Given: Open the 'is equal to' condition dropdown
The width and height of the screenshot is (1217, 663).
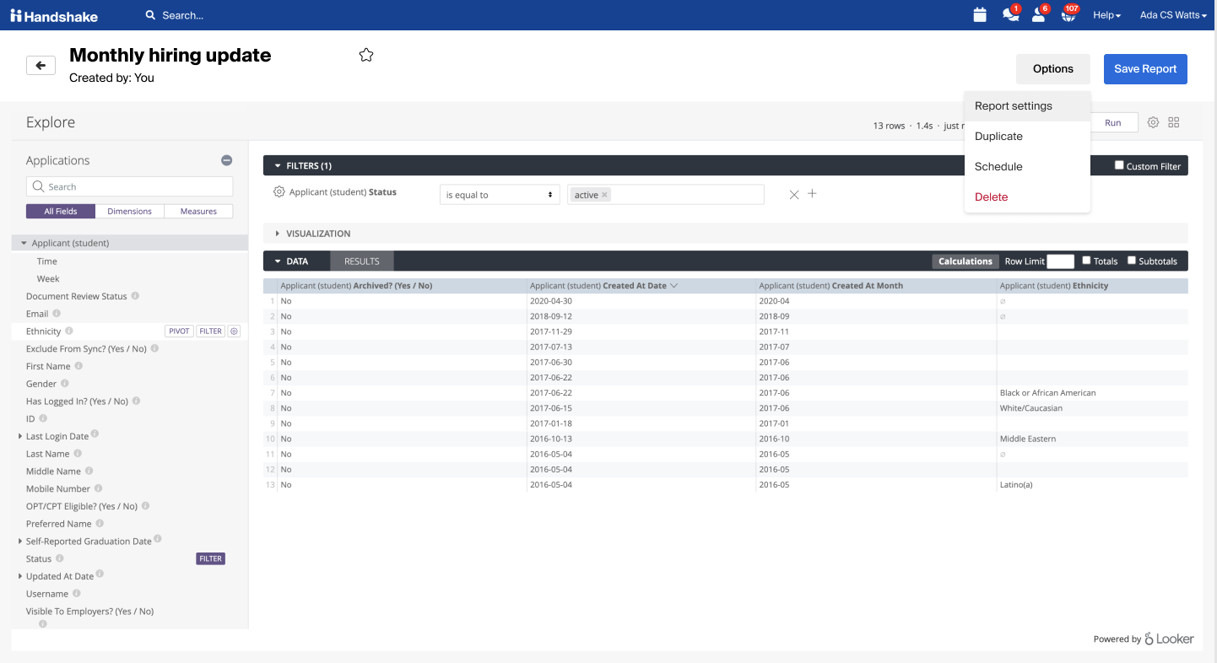Looking at the screenshot, I should click(500, 195).
